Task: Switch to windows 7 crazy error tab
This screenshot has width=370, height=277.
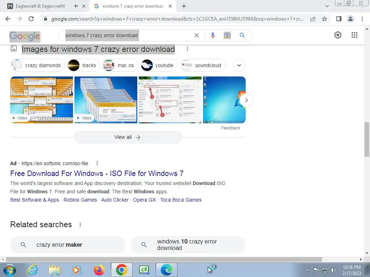Action: (x=133, y=6)
